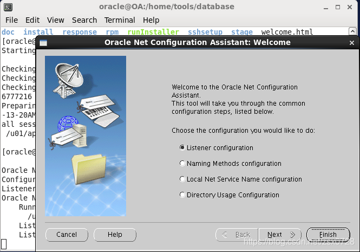360x252 pixels.
Task: Close the terminal window
Action: (350, 8)
